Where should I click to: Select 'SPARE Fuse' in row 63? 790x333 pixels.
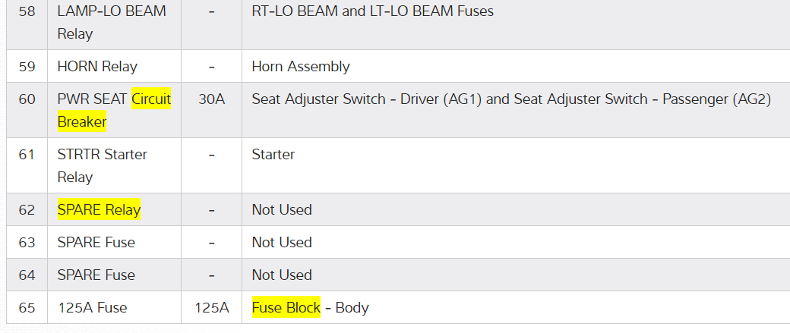tap(96, 242)
